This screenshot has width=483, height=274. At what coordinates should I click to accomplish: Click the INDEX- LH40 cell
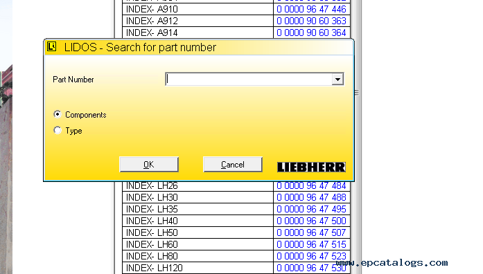pyautogui.click(x=197, y=221)
